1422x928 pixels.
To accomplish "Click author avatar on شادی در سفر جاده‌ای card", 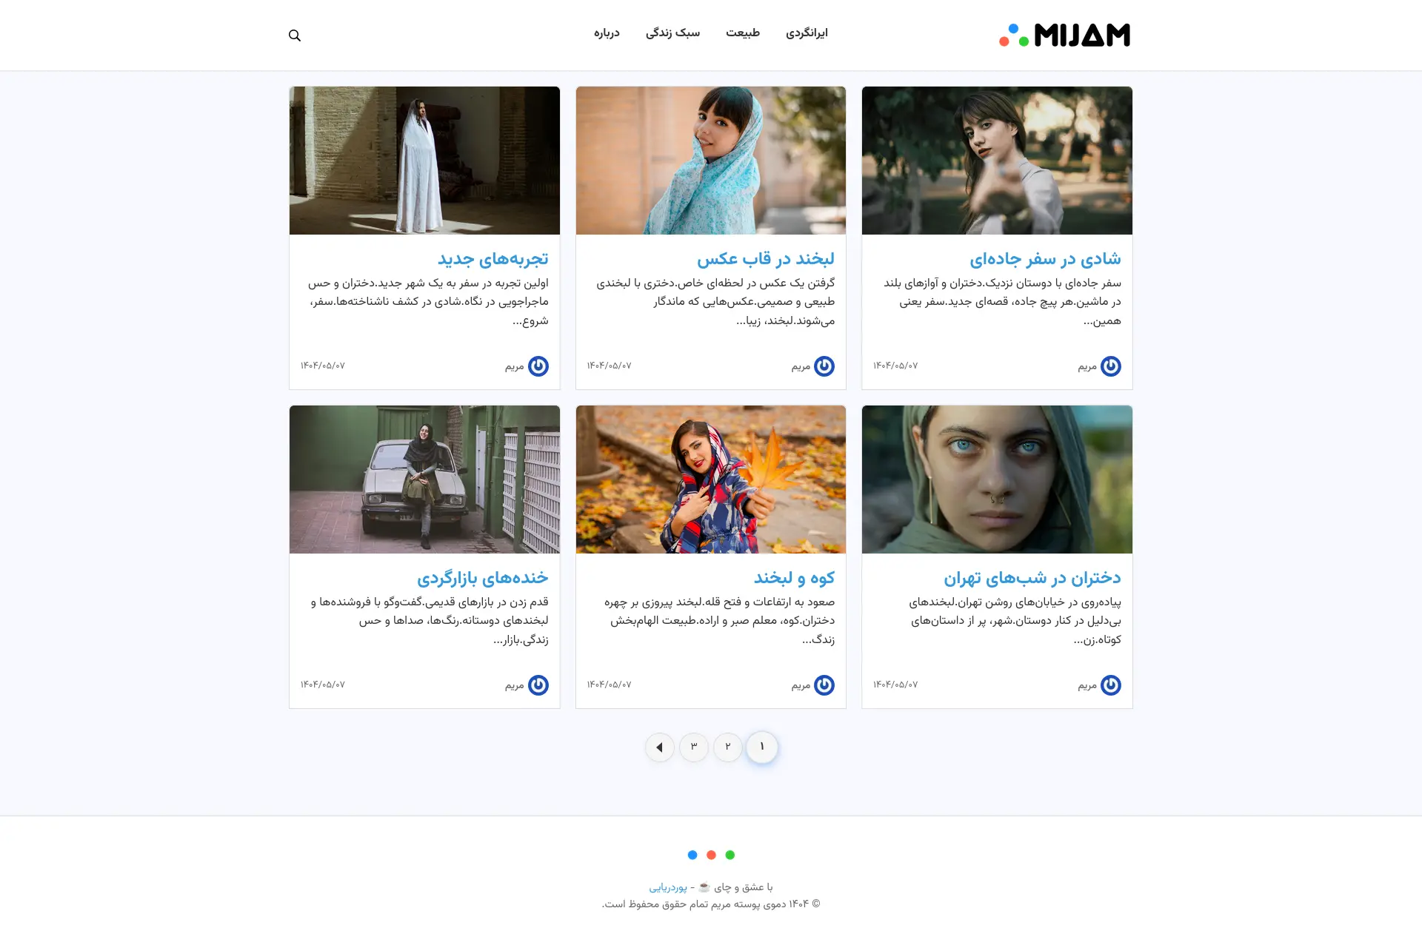I will (1111, 366).
